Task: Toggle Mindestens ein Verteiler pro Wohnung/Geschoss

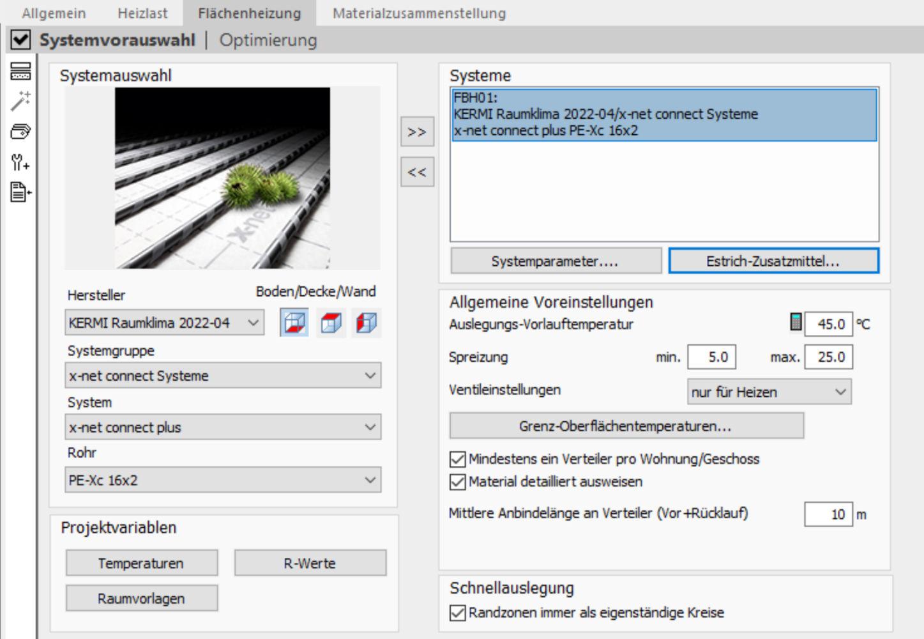Action: pyautogui.click(x=457, y=459)
